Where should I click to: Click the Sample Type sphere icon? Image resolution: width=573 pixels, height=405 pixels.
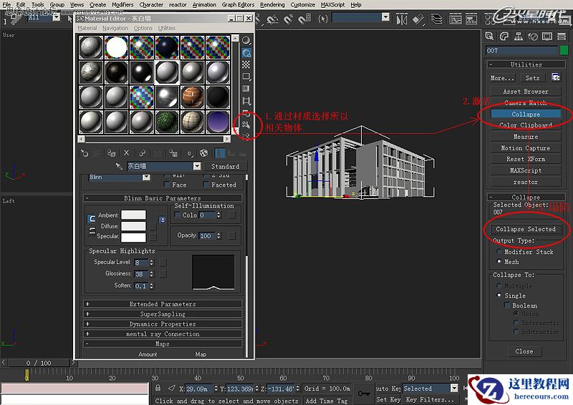click(246, 40)
